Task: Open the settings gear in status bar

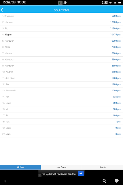Action: (115, 3)
